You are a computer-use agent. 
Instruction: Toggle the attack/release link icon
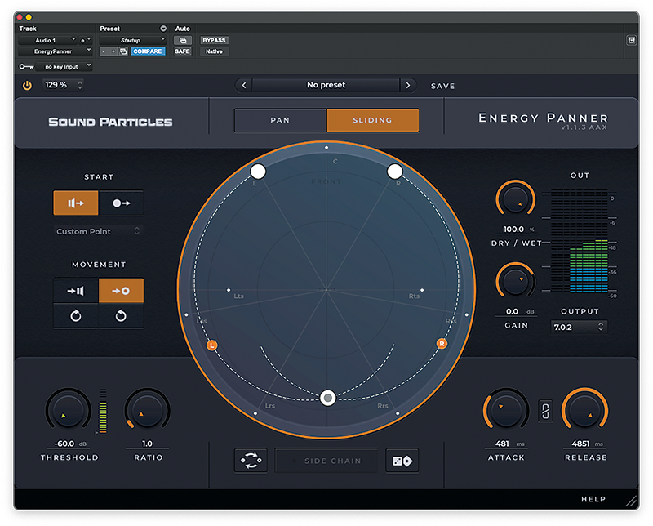pyautogui.click(x=545, y=412)
